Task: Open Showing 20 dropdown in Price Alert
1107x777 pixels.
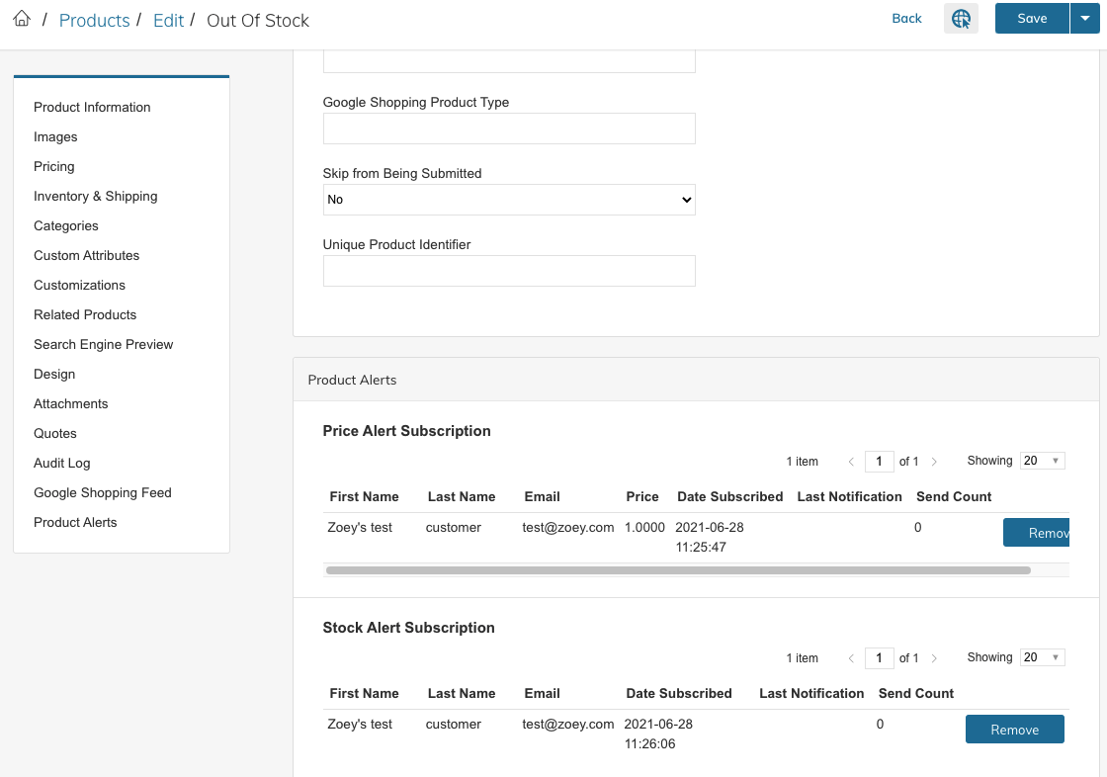Action: [x=1042, y=461]
